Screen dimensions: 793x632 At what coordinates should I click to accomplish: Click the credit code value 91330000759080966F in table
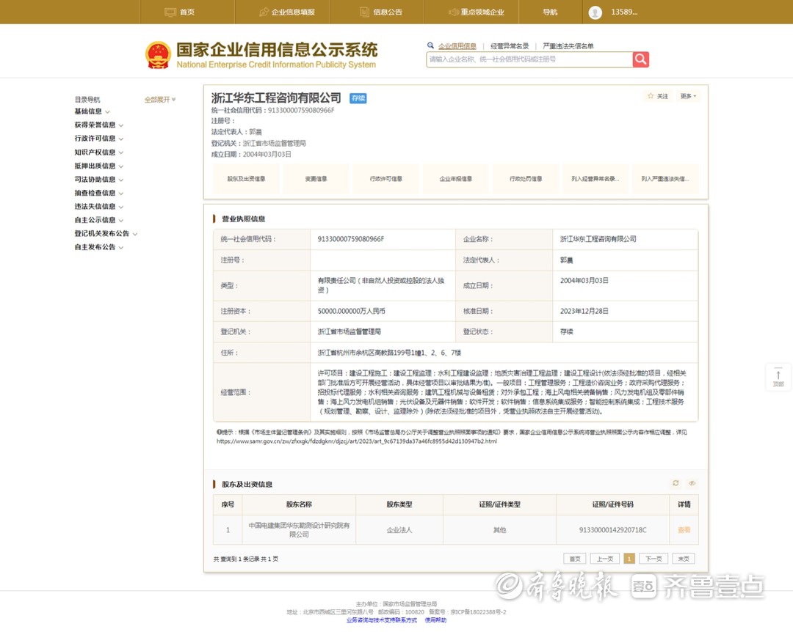351,239
